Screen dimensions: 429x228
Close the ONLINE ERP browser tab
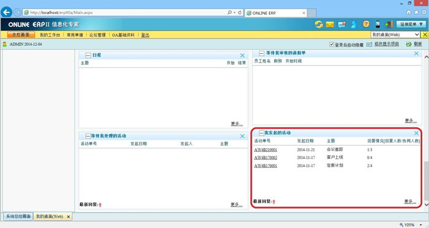tap(304, 13)
